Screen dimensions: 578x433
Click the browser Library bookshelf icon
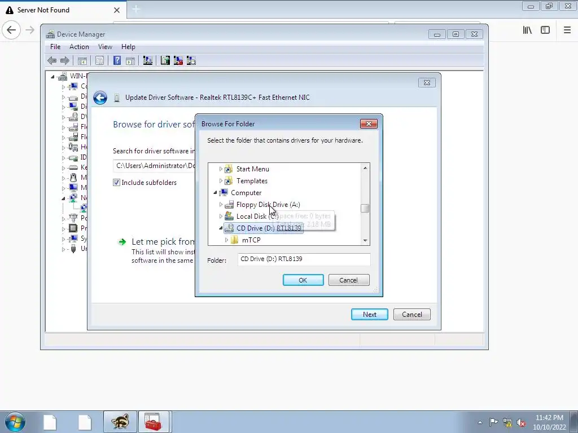tap(527, 30)
